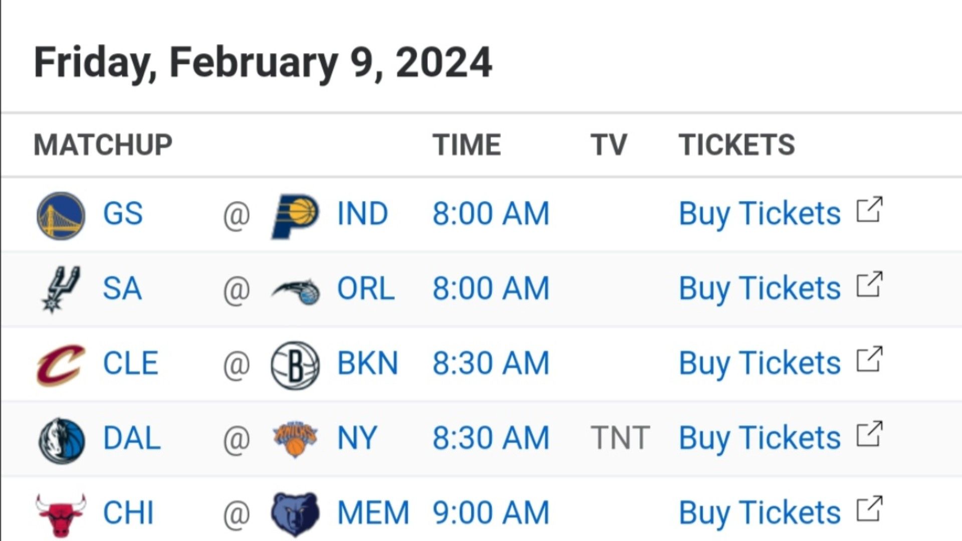Click the Orlando Magic logo
This screenshot has width=962, height=541.
click(295, 292)
